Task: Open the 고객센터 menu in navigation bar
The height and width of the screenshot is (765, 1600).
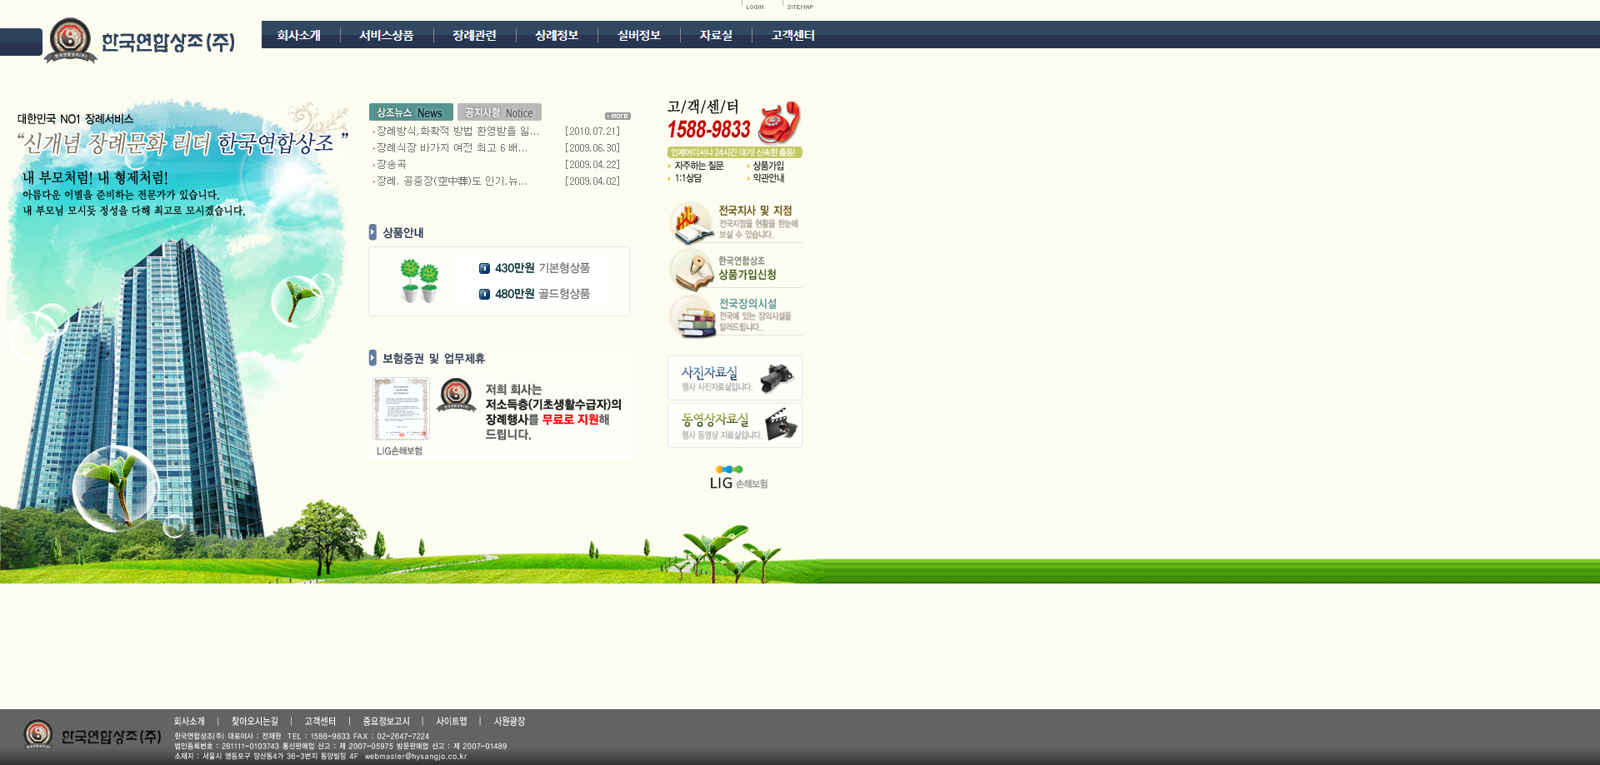Action: [792, 35]
